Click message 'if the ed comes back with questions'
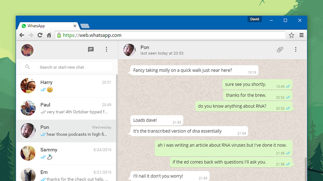 (231, 162)
